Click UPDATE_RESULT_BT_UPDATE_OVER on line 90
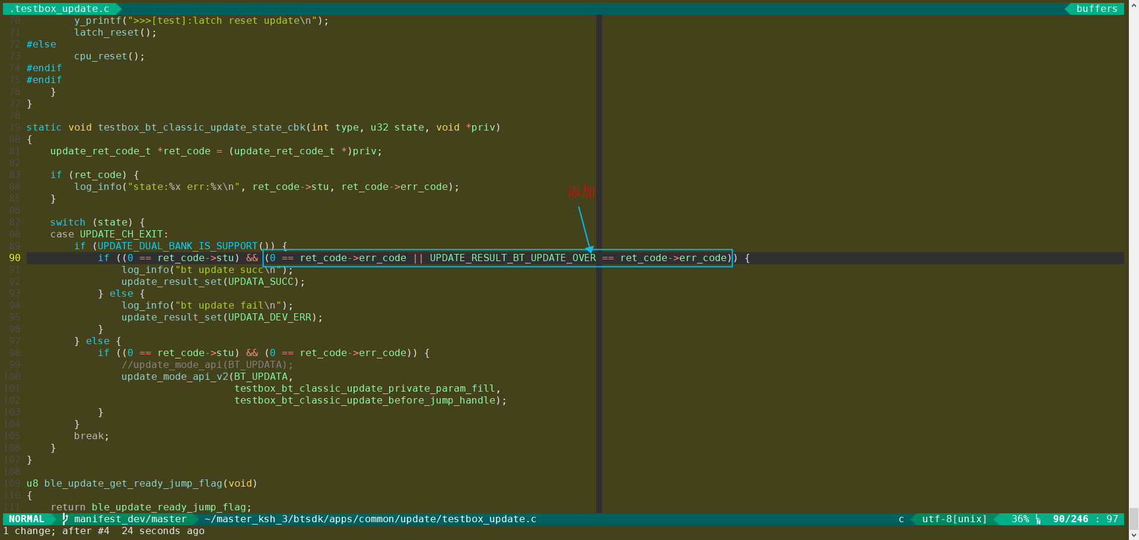This screenshot has height=540, width=1139. (x=513, y=258)
